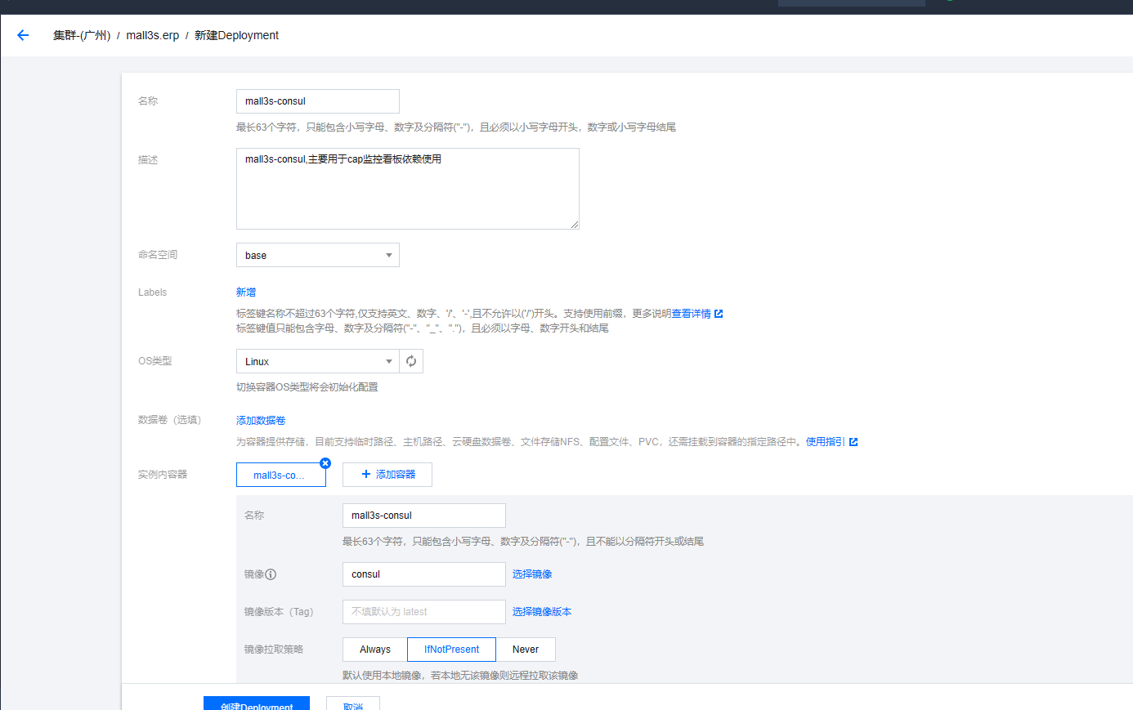Click 取消 cancel button
The image size is (1133, 710).
353,703
